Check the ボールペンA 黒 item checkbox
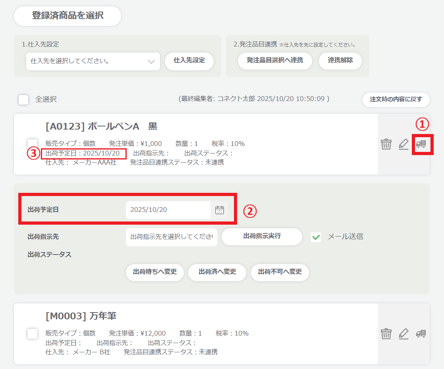Screen dimensions: 444x369 point(32,144)
